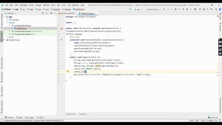Click the Attach Debugger to process icon
This screenshot has width=222, height=125.
(187, 9)
